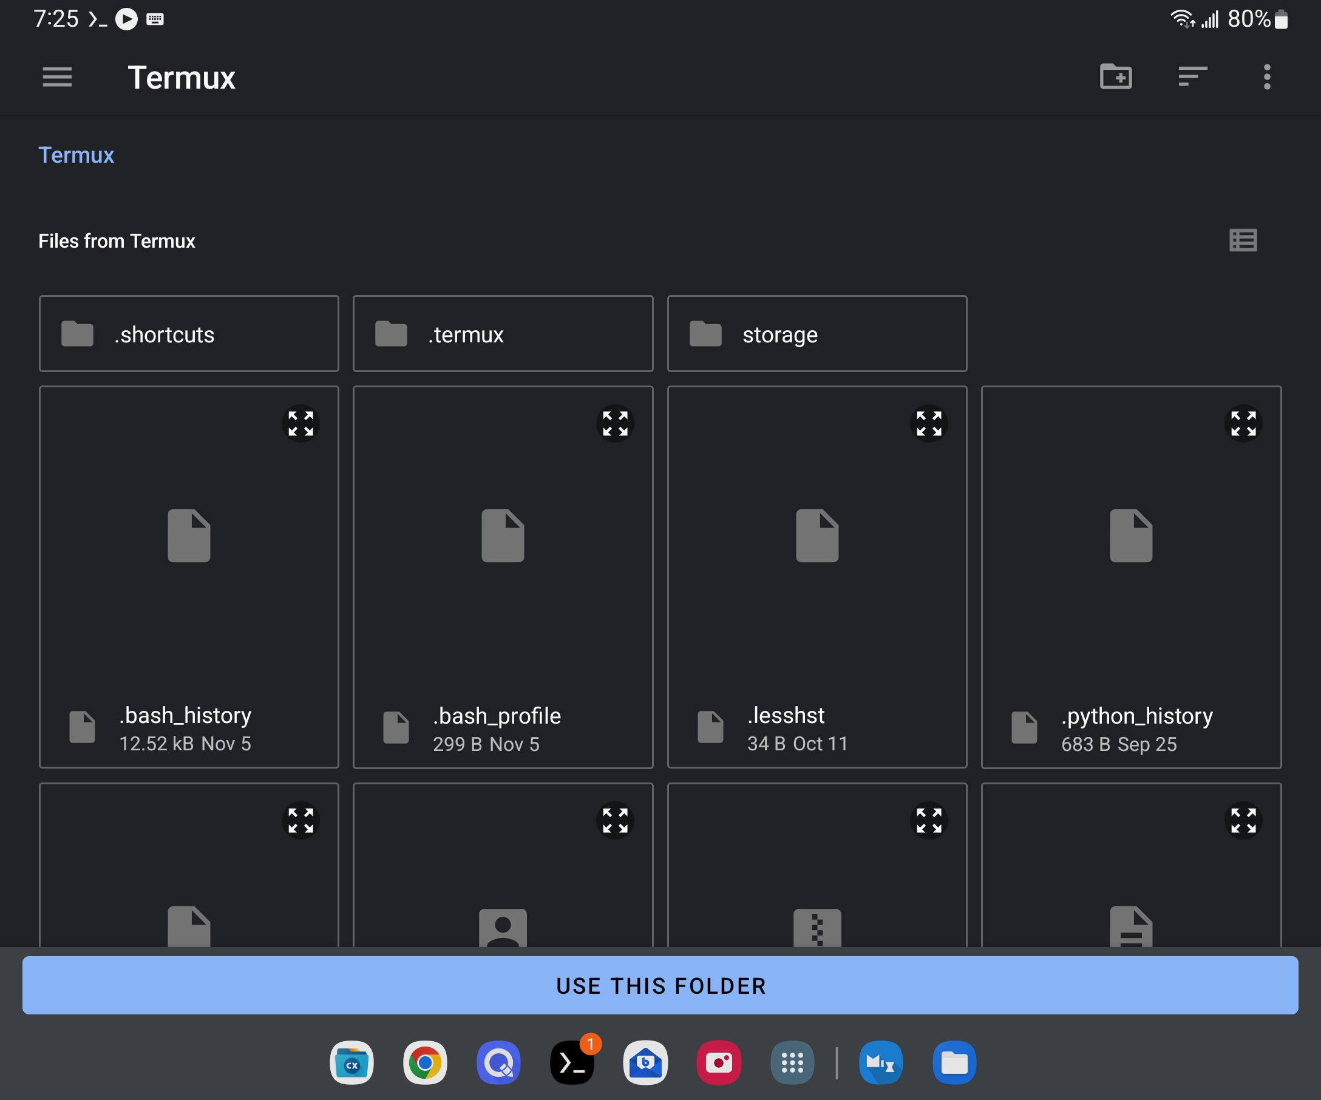Click the .python_history large file thumbnail
The image size is (1321, 1100).
1131,535
